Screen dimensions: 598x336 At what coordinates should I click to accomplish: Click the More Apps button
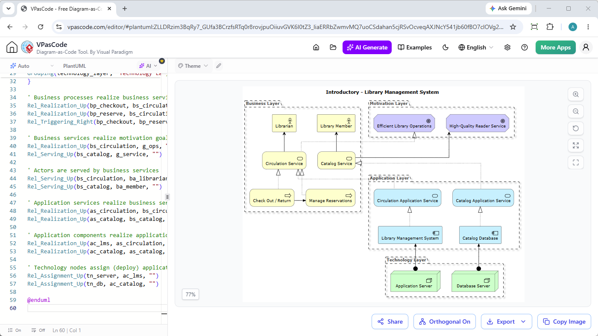(x=556, y=47)
